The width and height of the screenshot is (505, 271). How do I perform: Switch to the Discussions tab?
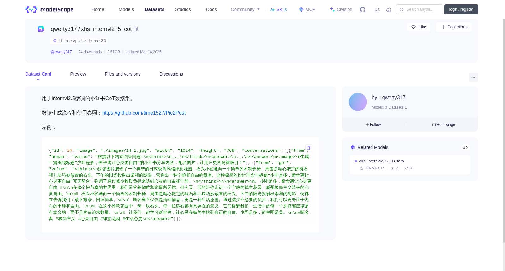(x=171, y=74)
